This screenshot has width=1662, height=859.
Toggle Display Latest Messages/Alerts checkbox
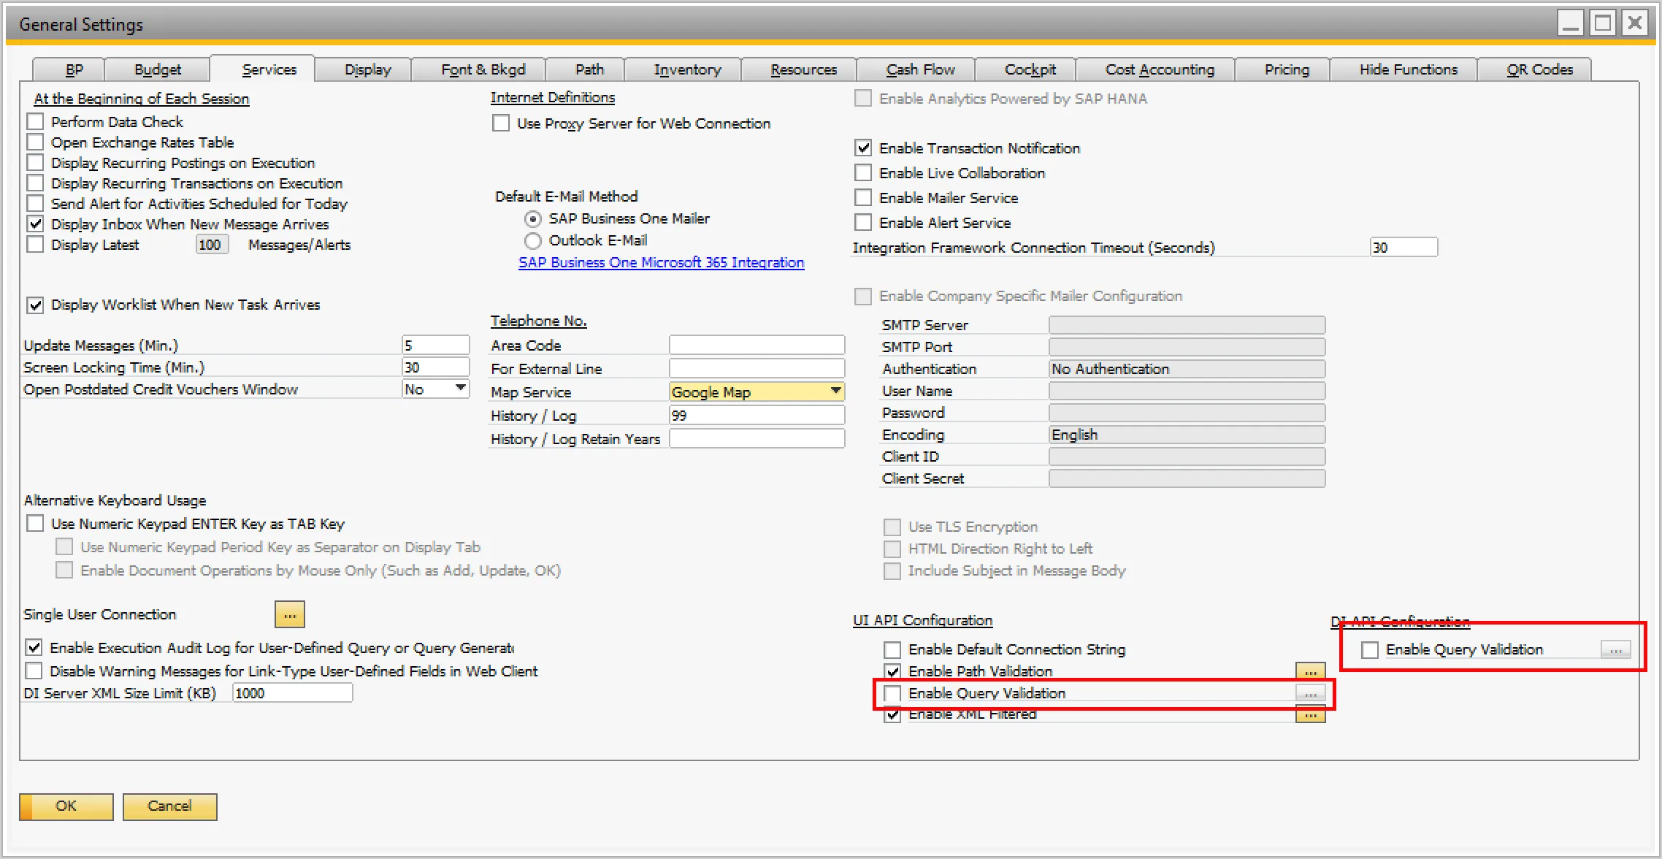tap(35, 244)
